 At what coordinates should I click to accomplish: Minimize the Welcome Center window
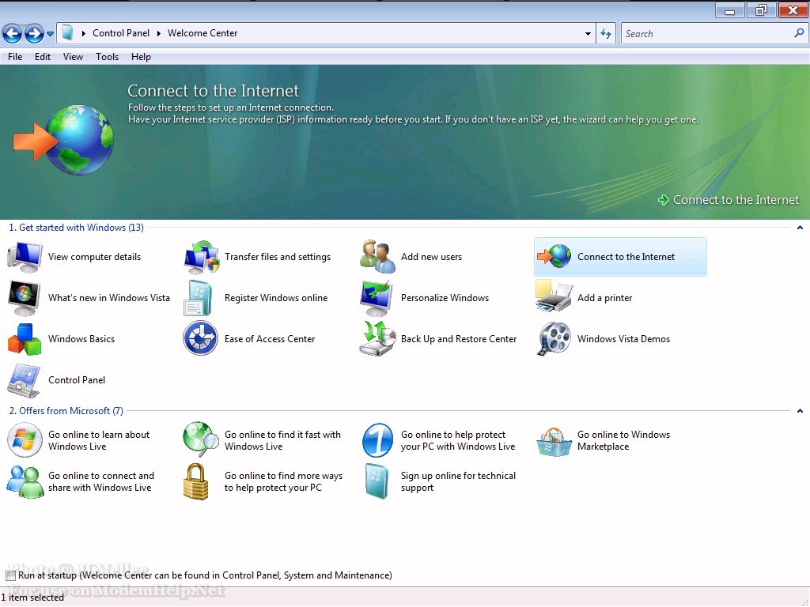[x=729, y=10]
